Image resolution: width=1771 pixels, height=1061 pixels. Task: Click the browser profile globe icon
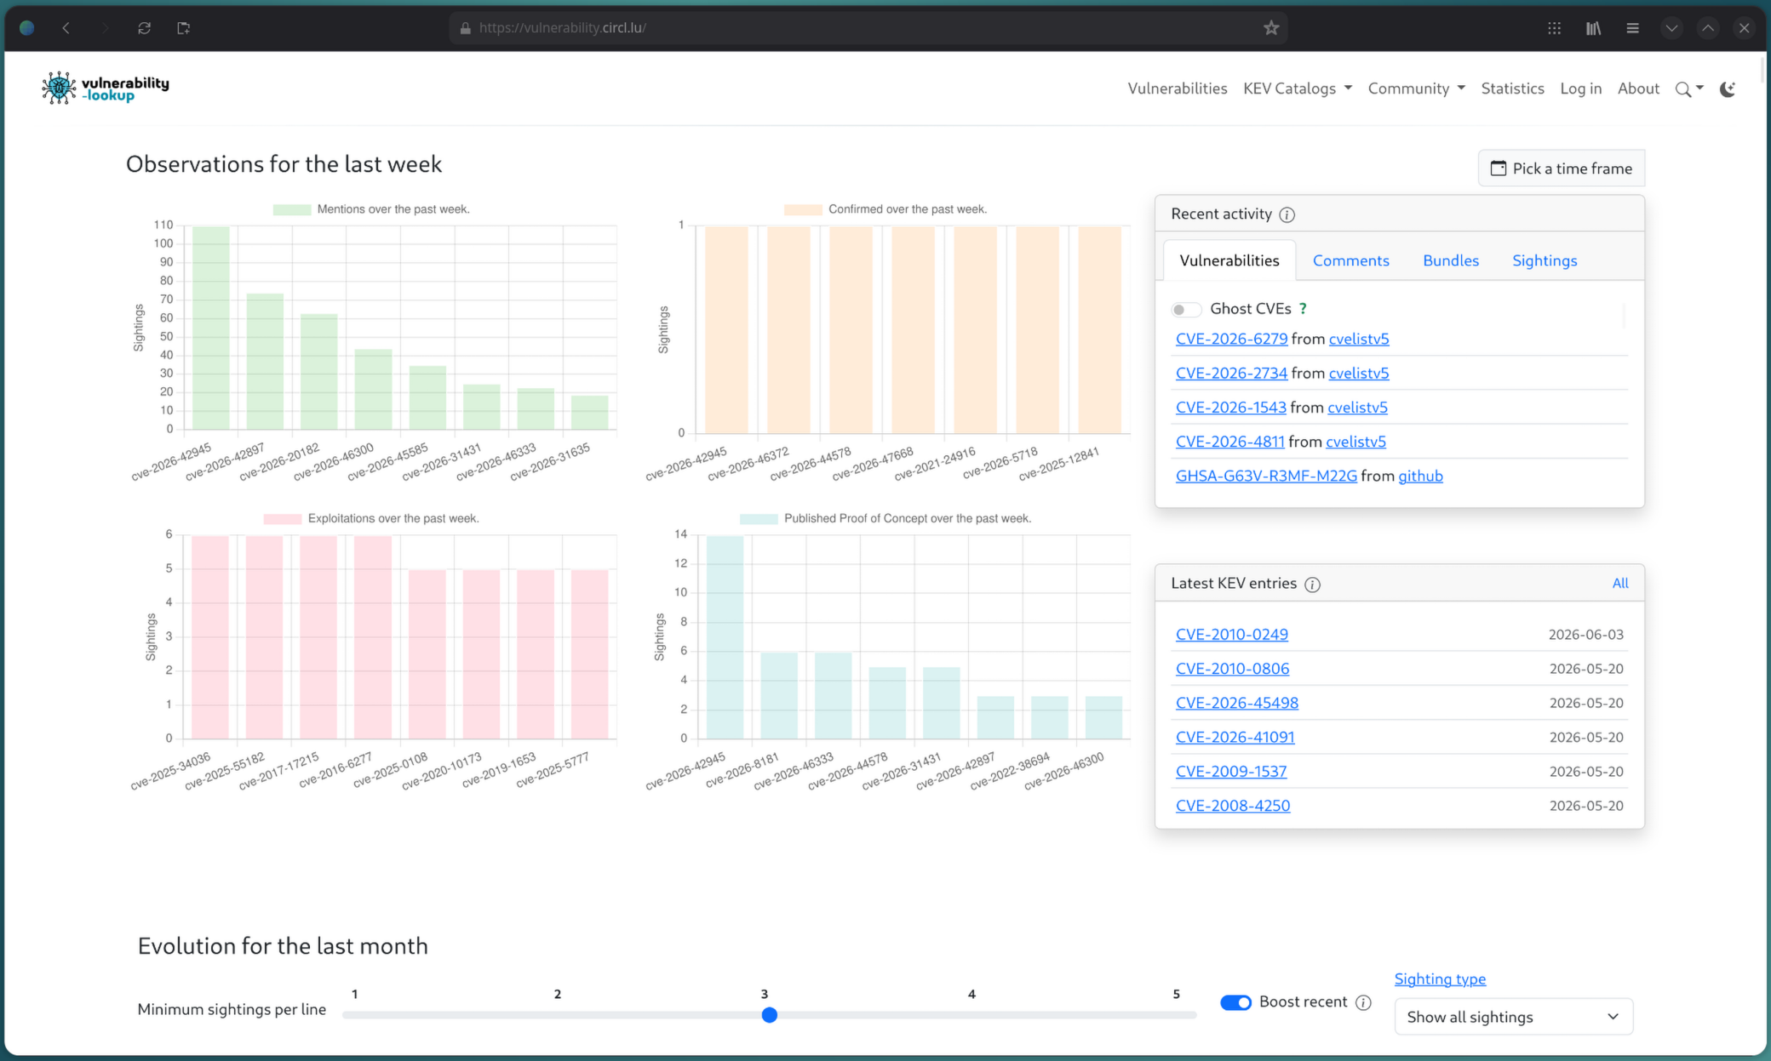coord(26,28)
